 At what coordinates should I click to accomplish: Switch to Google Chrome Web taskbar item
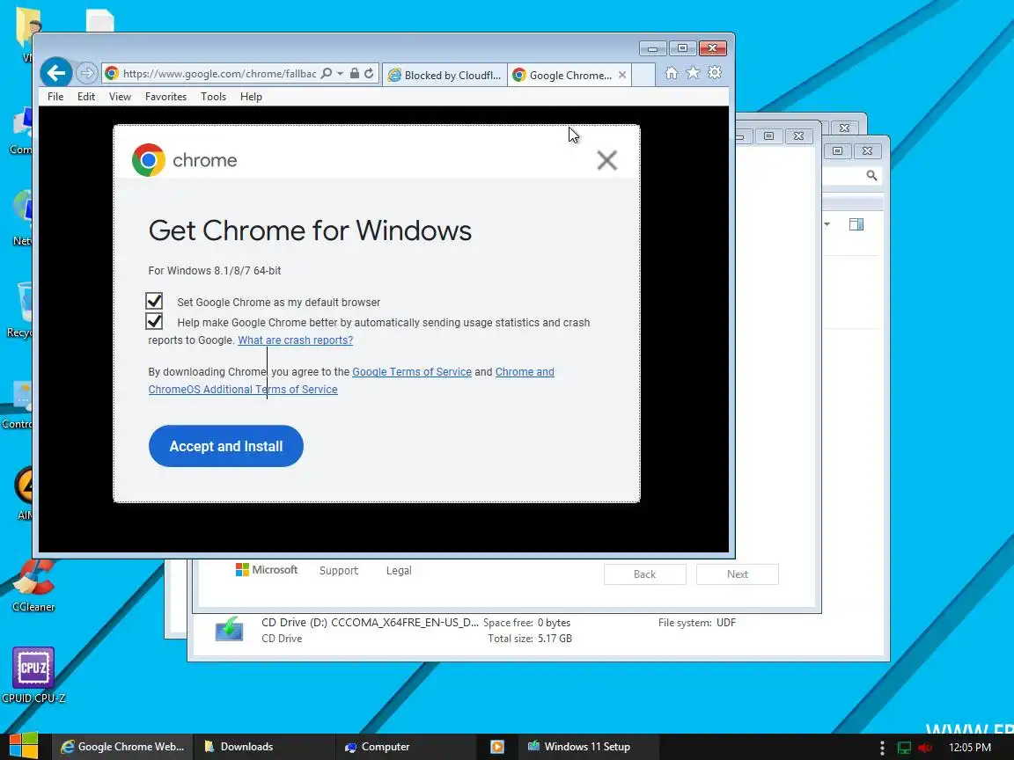(x=123, y=747)
